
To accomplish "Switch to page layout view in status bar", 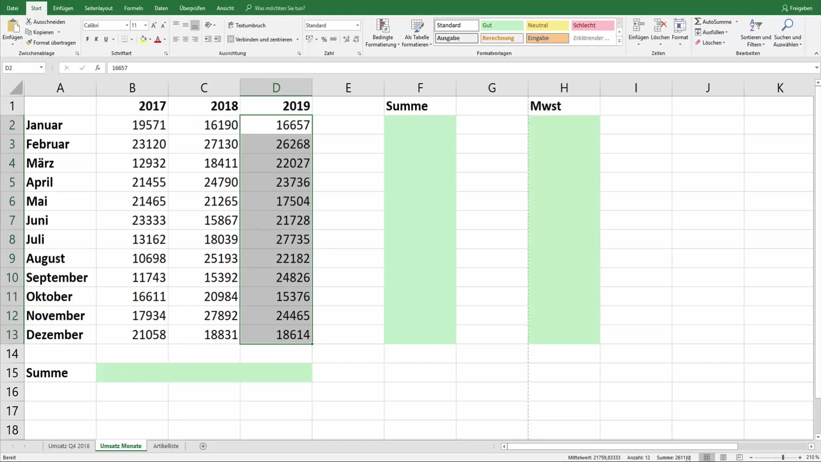I will [x=723, y=457].
